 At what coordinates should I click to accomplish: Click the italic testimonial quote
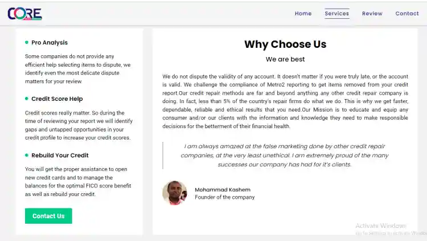tap(285, 155)
